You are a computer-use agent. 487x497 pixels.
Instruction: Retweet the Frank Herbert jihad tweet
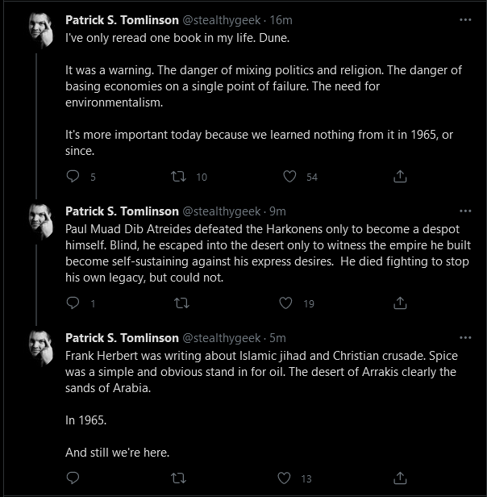[178, 478]
